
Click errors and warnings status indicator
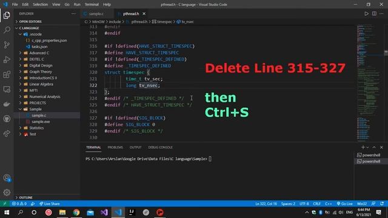19,203
